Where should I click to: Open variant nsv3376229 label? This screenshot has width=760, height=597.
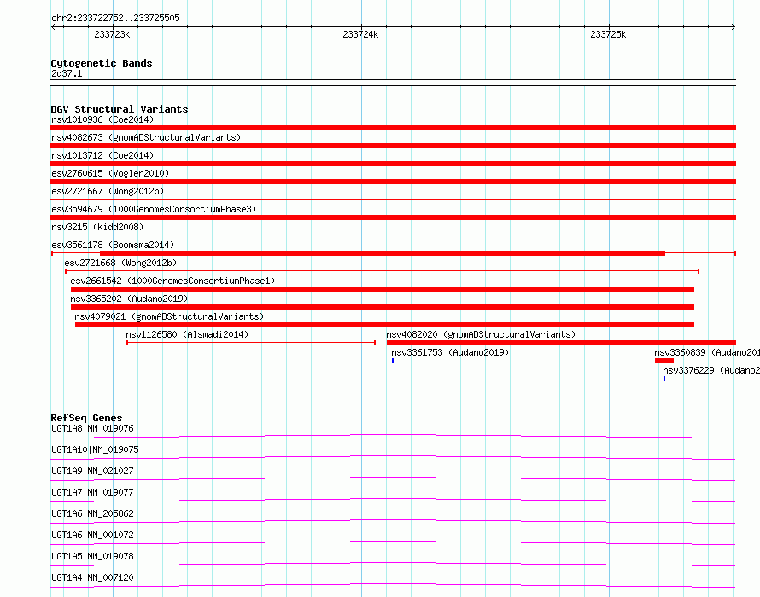711,370
